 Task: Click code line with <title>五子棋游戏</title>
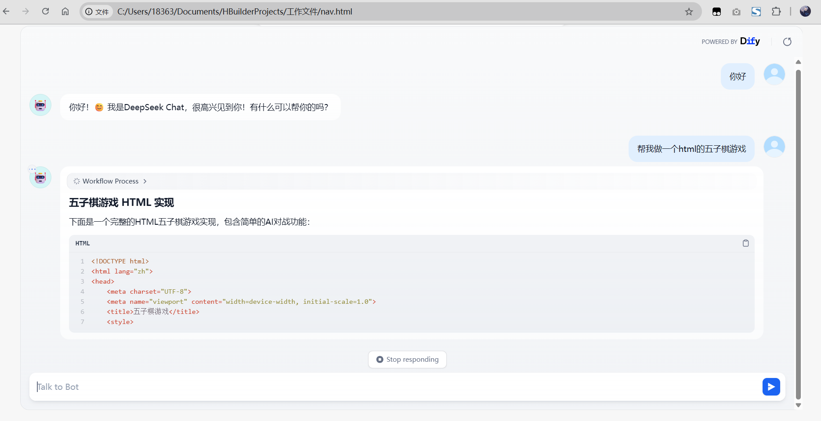click(153, 312)
